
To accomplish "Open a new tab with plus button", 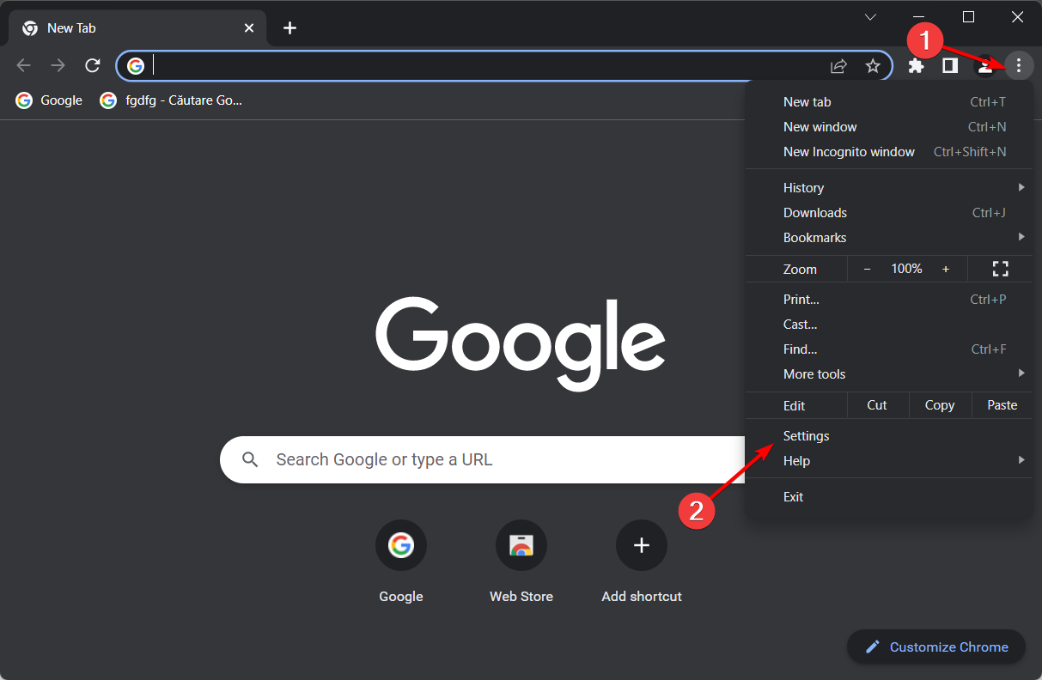I will pyautogui.click(x=290, y=28).
